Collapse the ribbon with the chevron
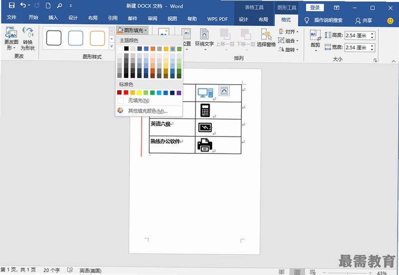Screen dimensions: 399x275 pyautogui.click(x=394, y=61)
